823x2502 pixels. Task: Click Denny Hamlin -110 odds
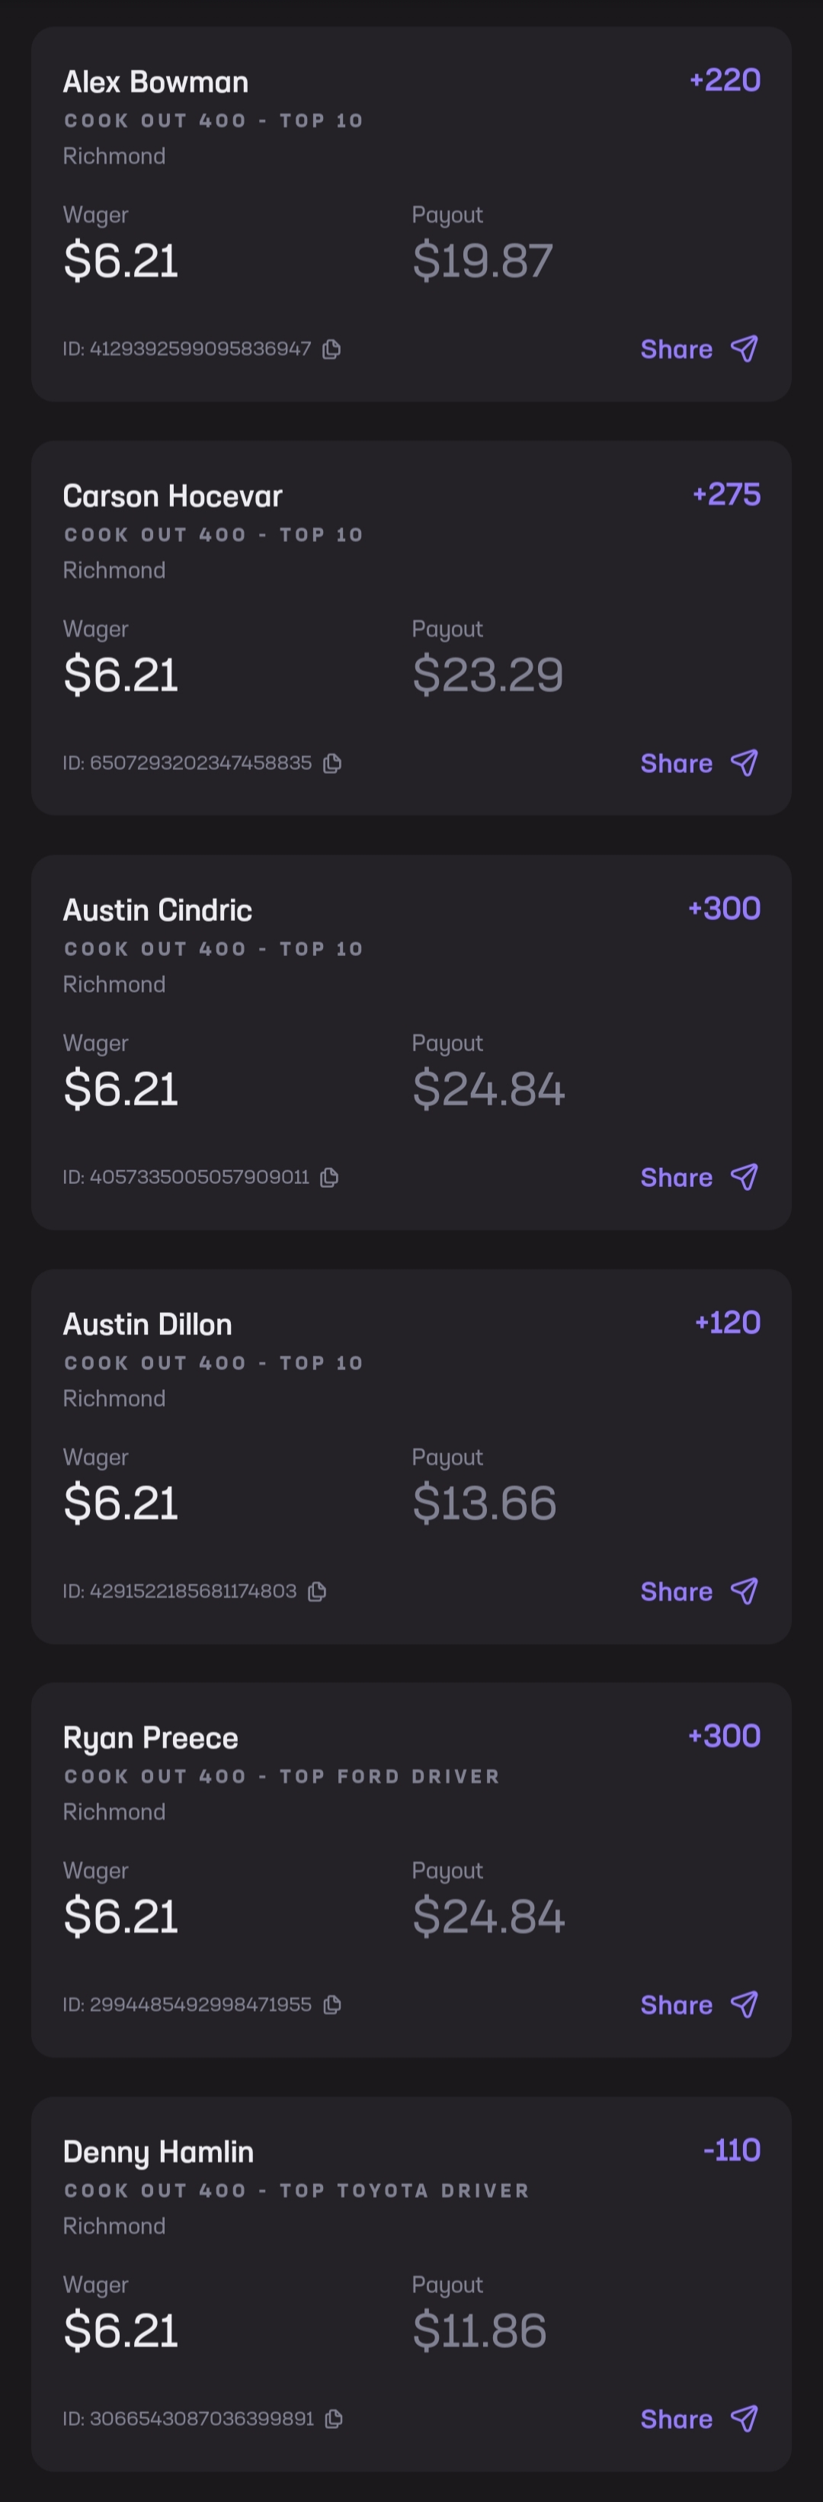731,2150
